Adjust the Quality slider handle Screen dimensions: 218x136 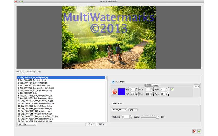click(158, 117)
